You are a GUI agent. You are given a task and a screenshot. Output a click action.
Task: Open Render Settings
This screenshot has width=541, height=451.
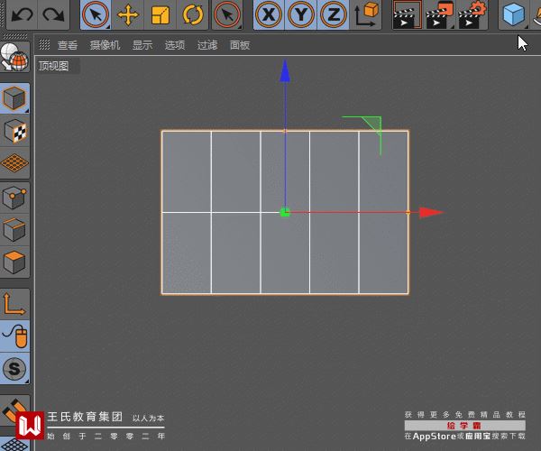point(472,14)
